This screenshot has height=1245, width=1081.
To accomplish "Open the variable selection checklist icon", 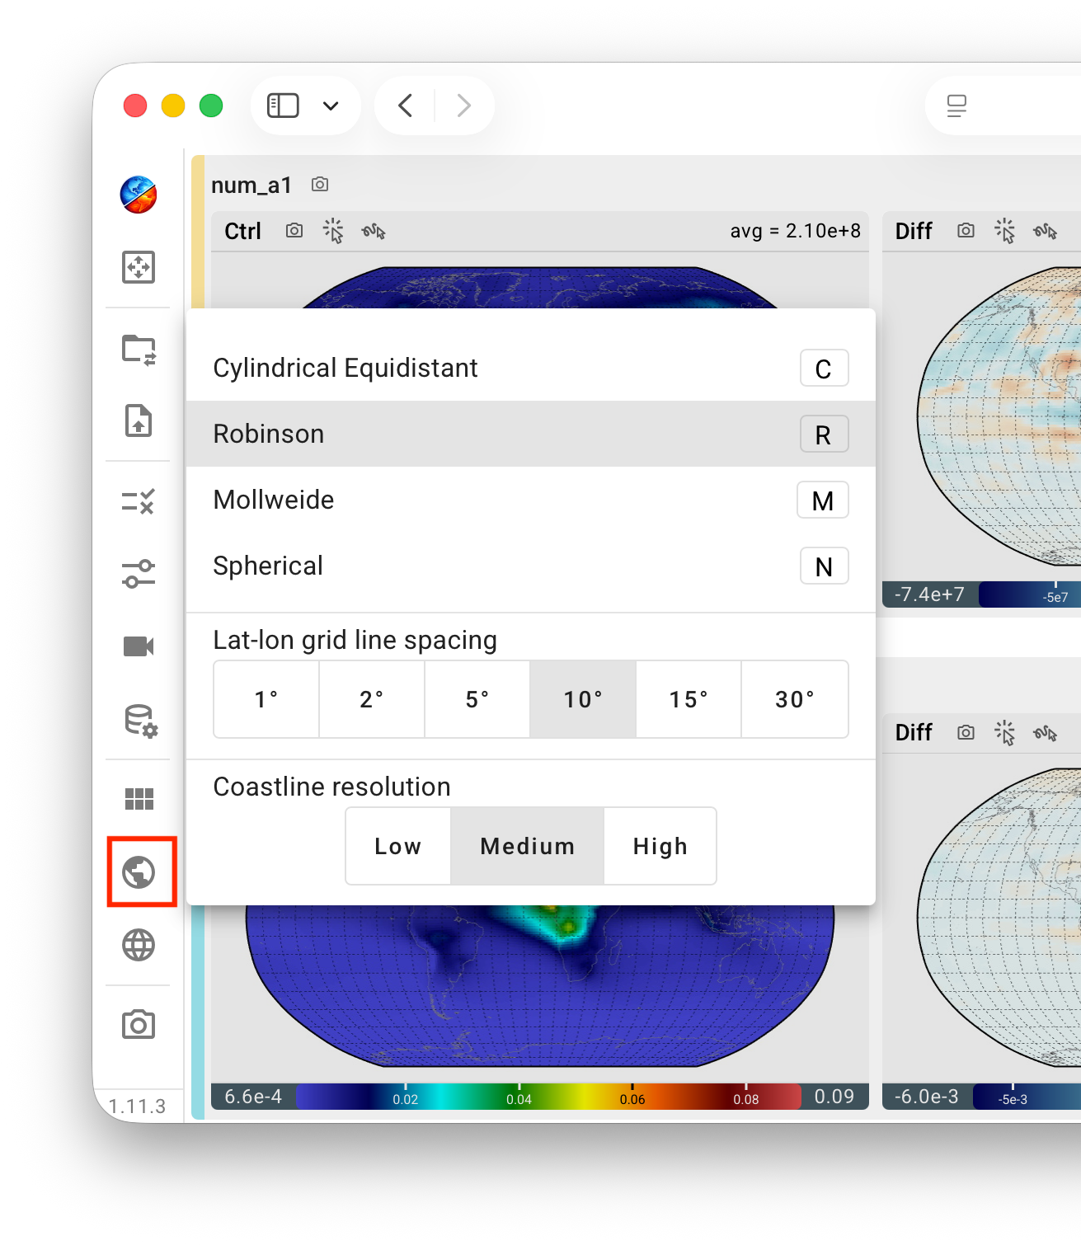I will point(139,501).
